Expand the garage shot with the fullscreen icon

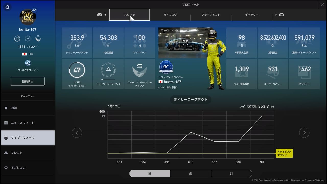tap(185, 43)
